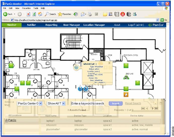Viewport: 174px width, 137px height.
Task: Click the browser Back arrow button
Action: click(x=5, y=14)
